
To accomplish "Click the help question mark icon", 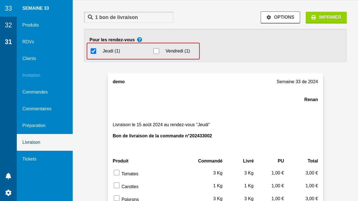I will click(140, 40).
